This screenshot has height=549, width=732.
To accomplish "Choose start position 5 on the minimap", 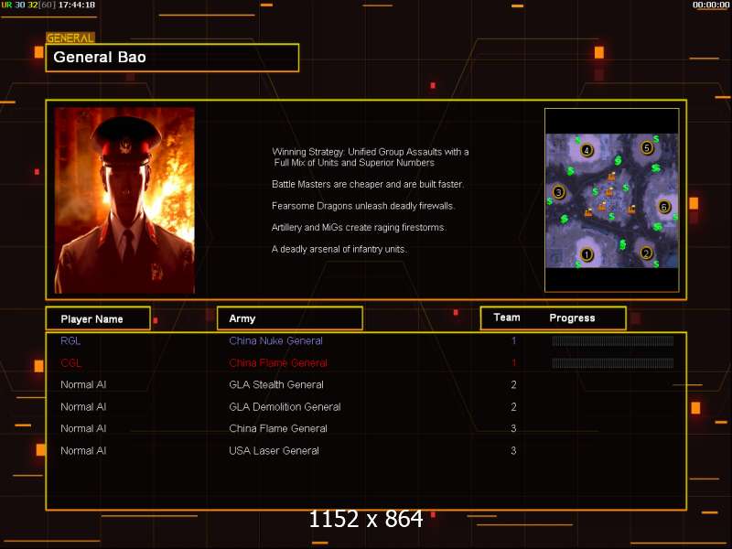I will click(x=647, y=148).
